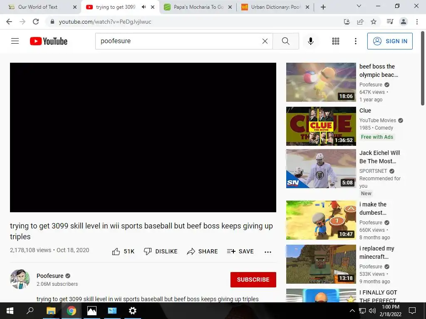
Task: Open YouTube settings three-dot menu
Action: (x=355, y=41)
